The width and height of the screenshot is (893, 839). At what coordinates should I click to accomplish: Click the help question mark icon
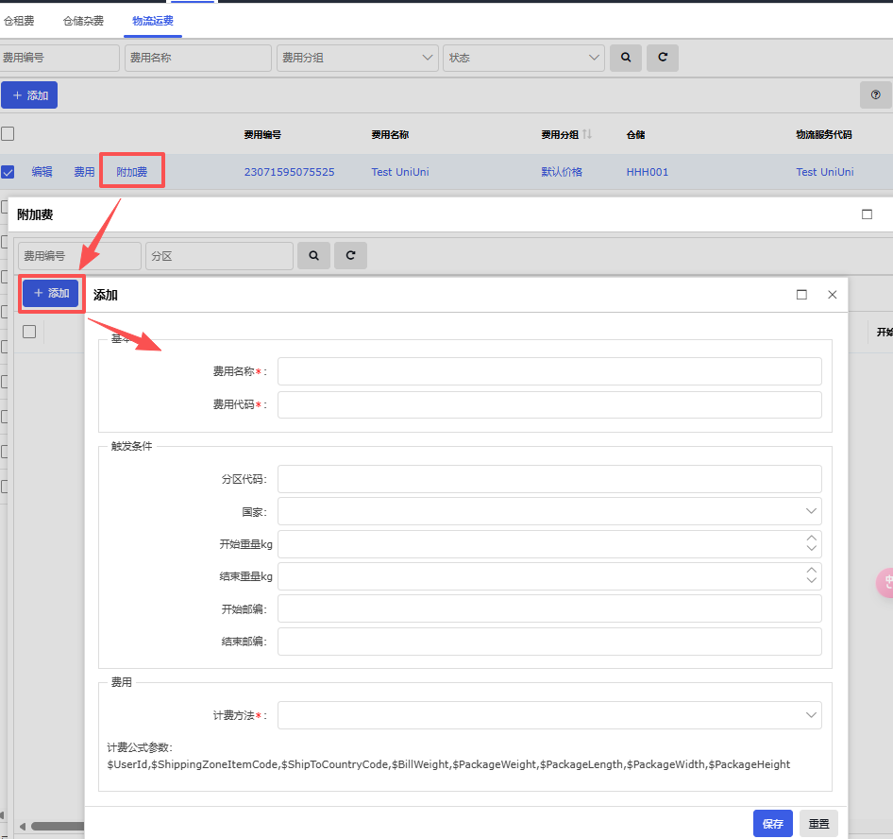coord(875,94)
